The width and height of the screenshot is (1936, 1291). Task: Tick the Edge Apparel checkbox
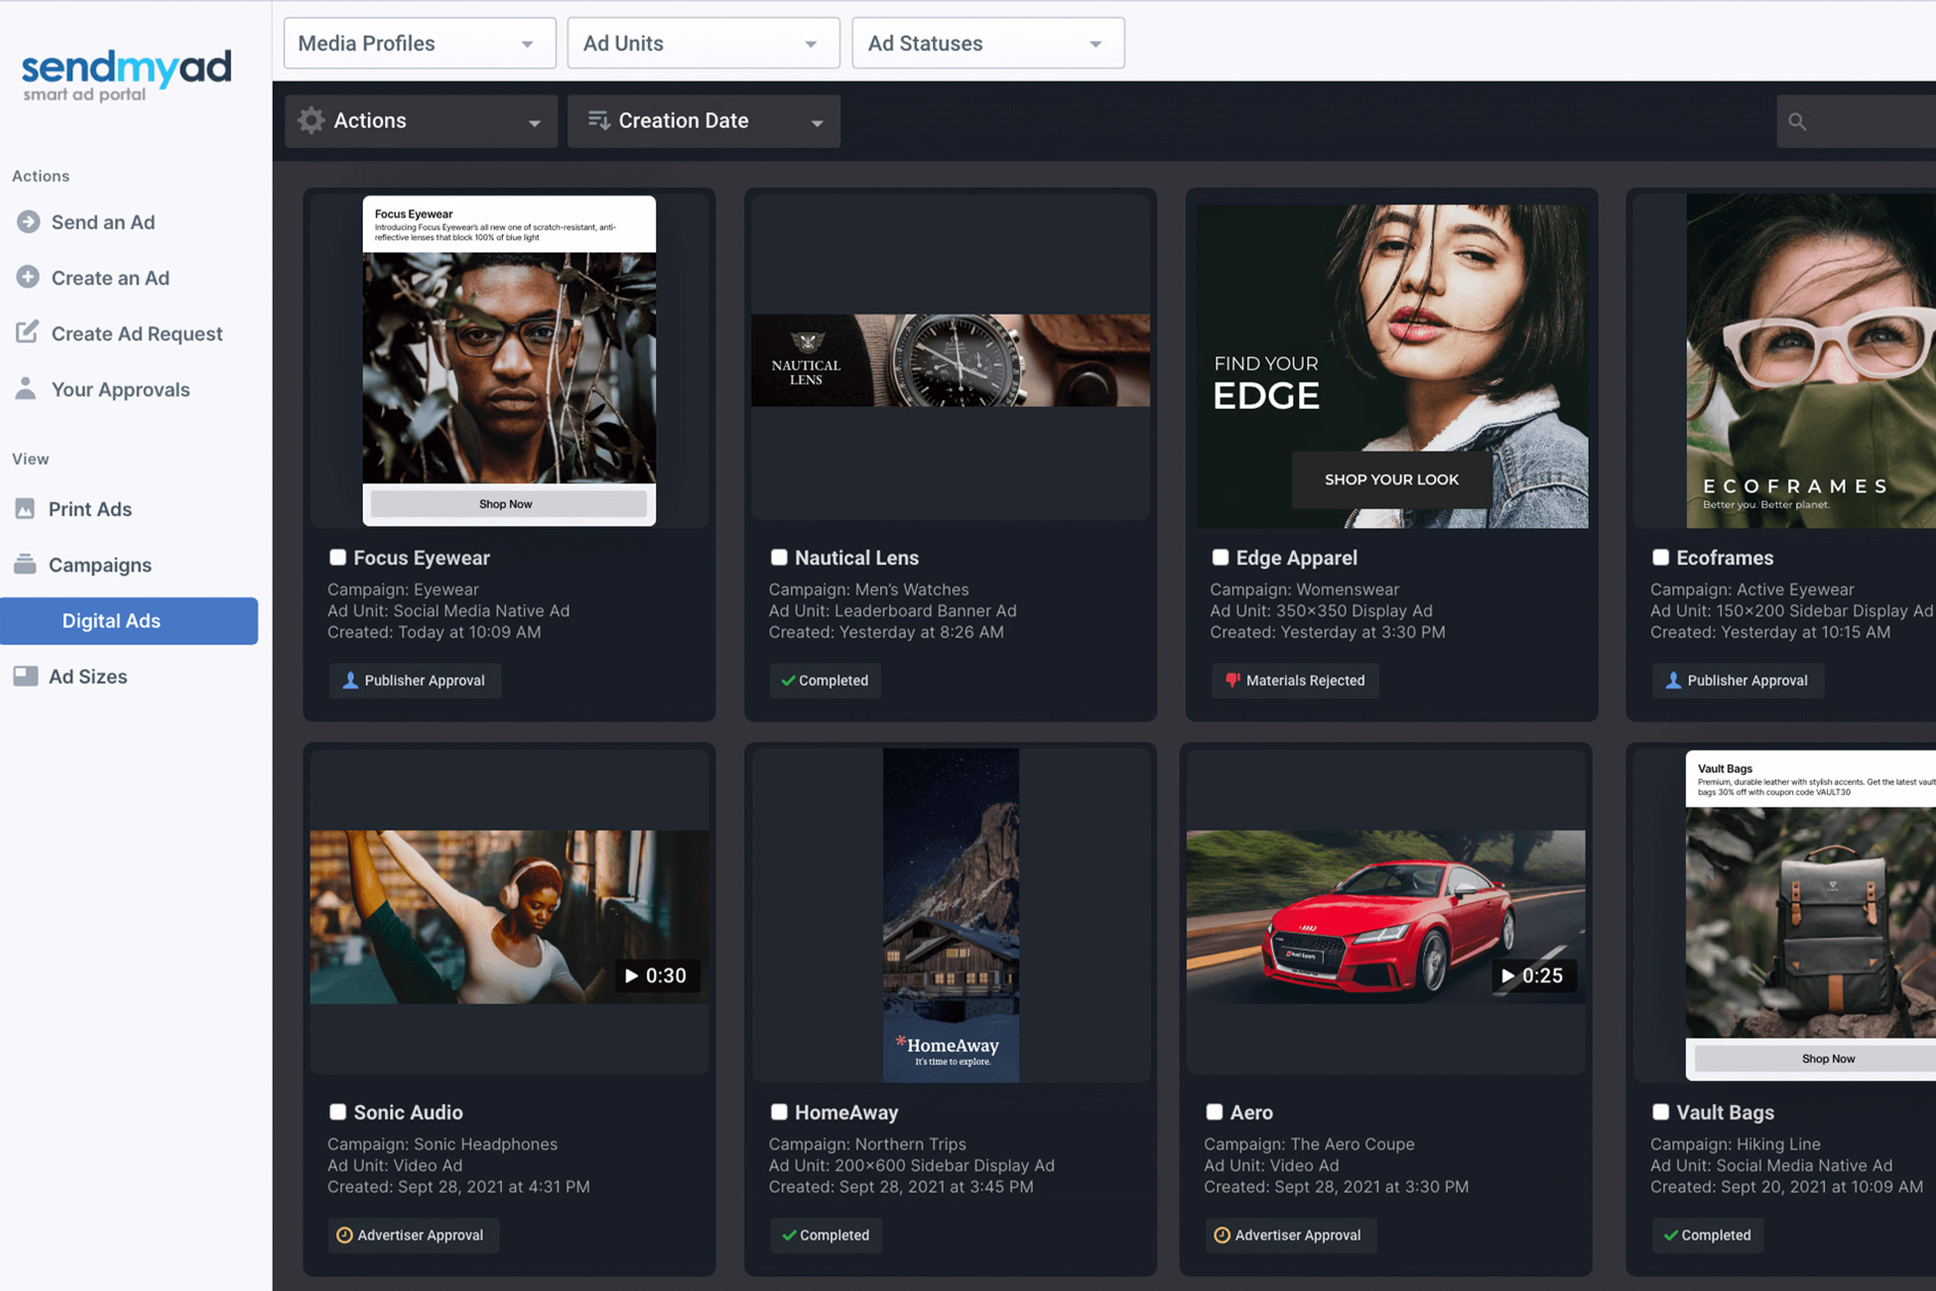pos(1221,557)
